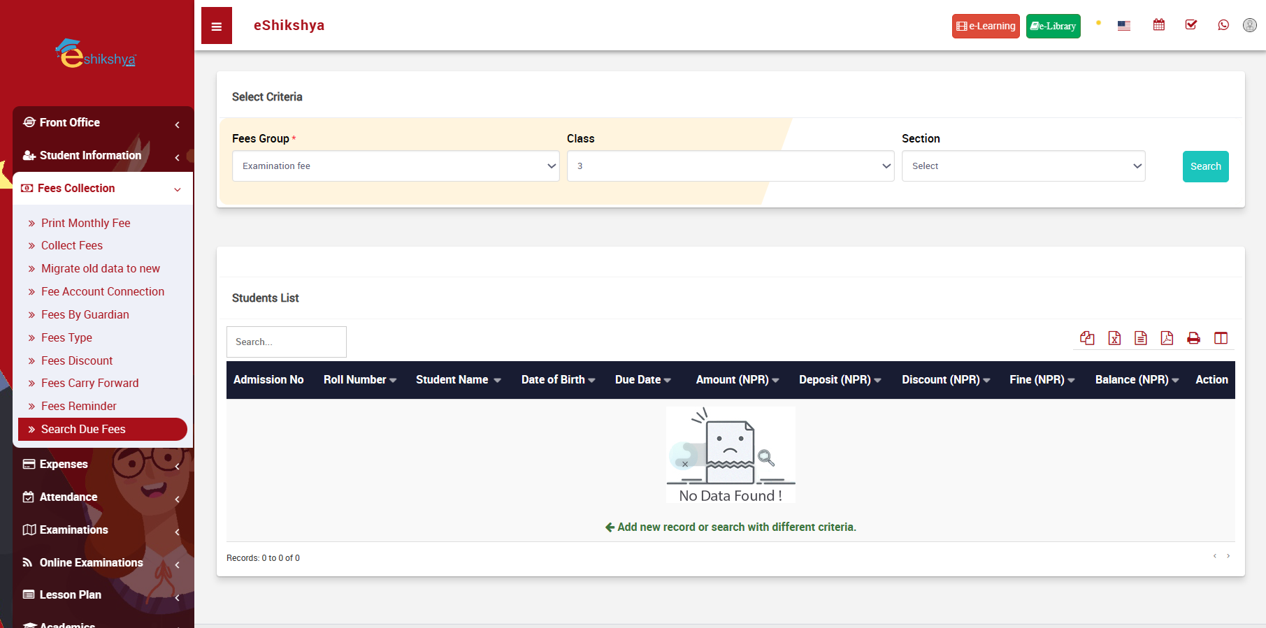Image resolution: width=1266 pixels, height=628 pixels.
Task: Click 'Records: 0 to 0 of 0' text
Action: tap(263, 558)
